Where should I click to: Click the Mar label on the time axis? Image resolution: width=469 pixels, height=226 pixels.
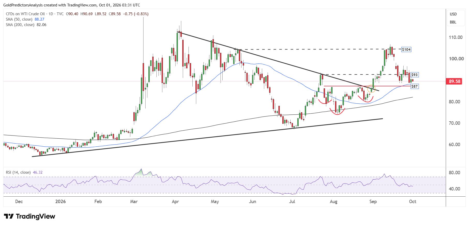(134, 202)
